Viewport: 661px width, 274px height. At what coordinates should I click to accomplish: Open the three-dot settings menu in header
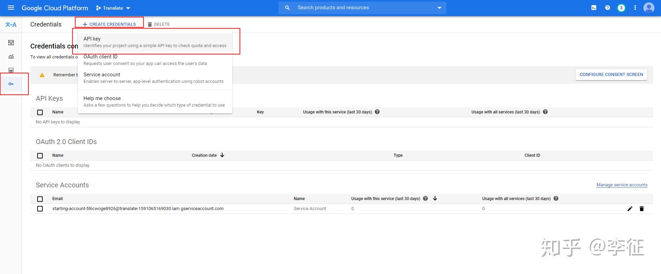click(635, 8)
